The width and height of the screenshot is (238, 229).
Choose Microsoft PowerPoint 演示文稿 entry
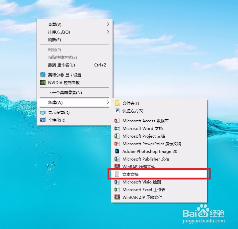click(x=159, y=144)
